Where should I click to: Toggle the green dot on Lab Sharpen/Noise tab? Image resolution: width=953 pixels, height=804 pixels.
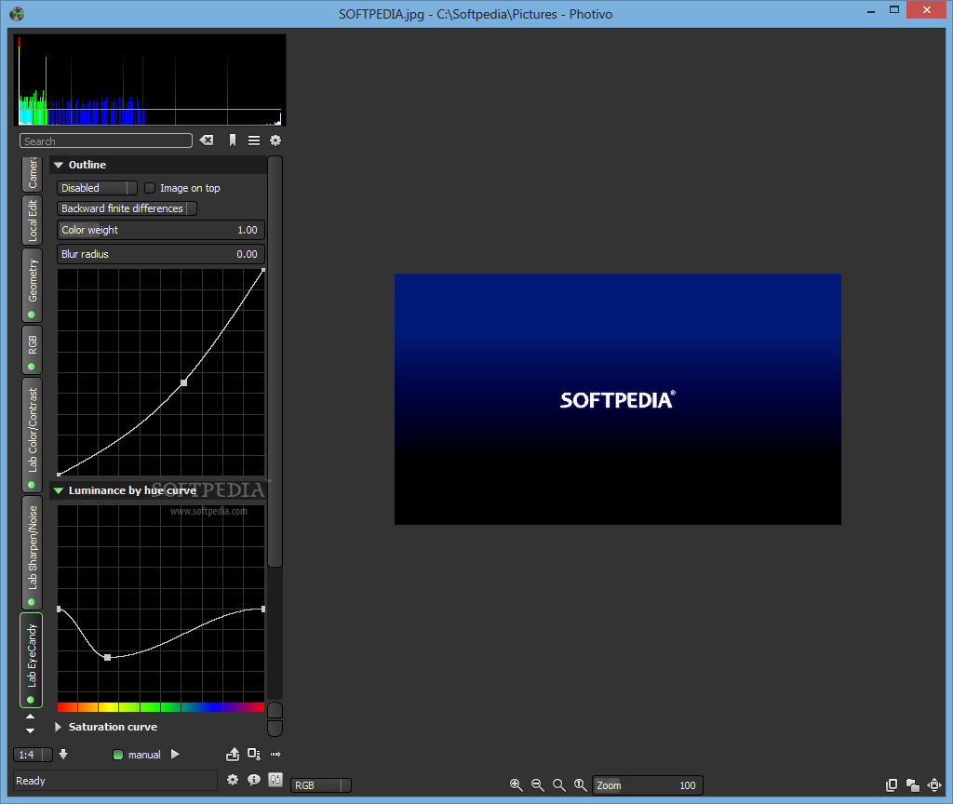(32, 602)
